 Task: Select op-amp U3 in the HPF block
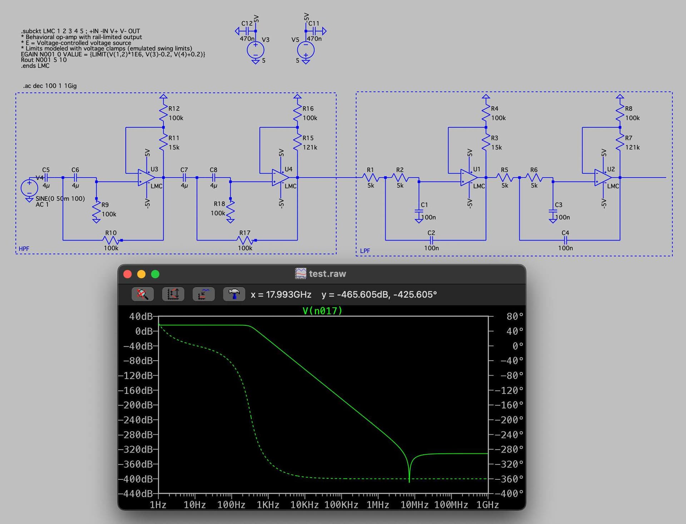[x=147, y=177]
